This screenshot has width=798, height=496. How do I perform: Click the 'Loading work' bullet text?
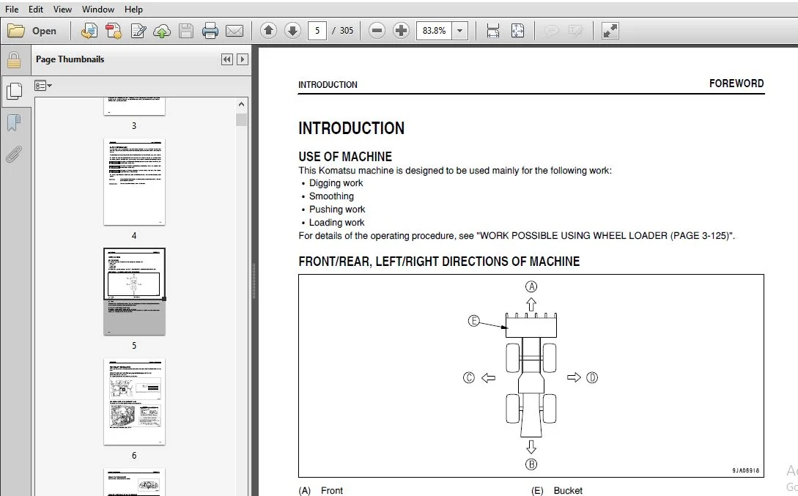click(x=336, y=223)
